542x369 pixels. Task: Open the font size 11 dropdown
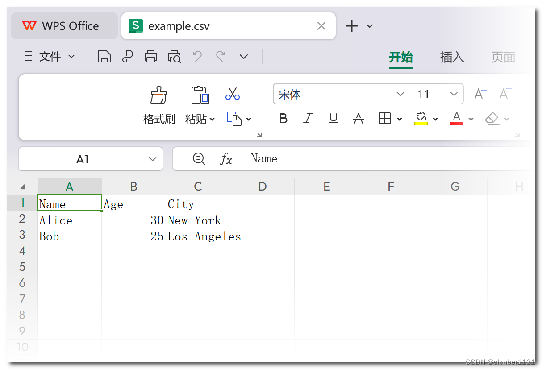pos(454,94)
